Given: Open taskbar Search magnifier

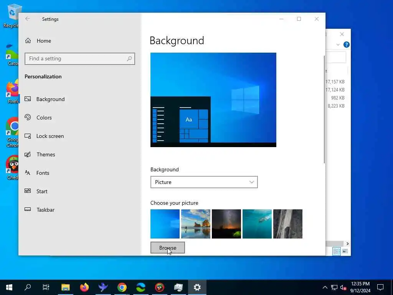Looking at the screenshot, I should 28,287.
